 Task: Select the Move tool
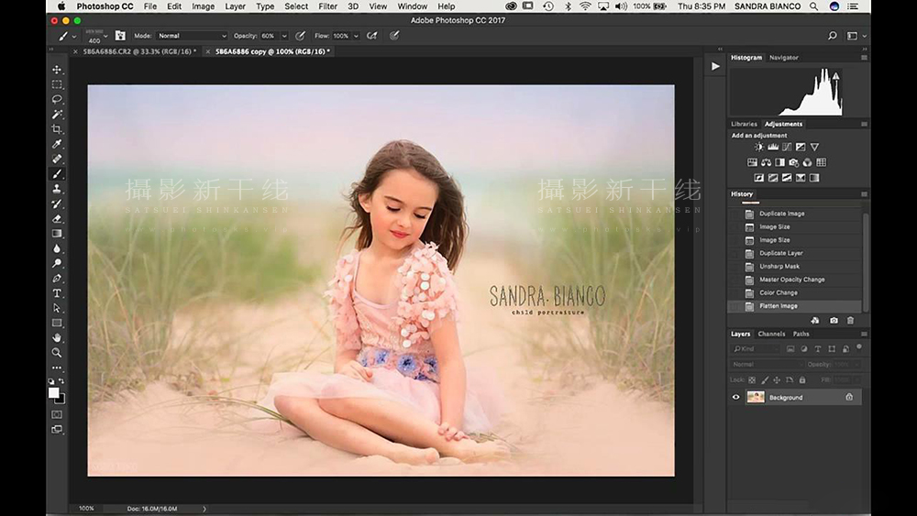pyautogui.click(x=57, y=70)
